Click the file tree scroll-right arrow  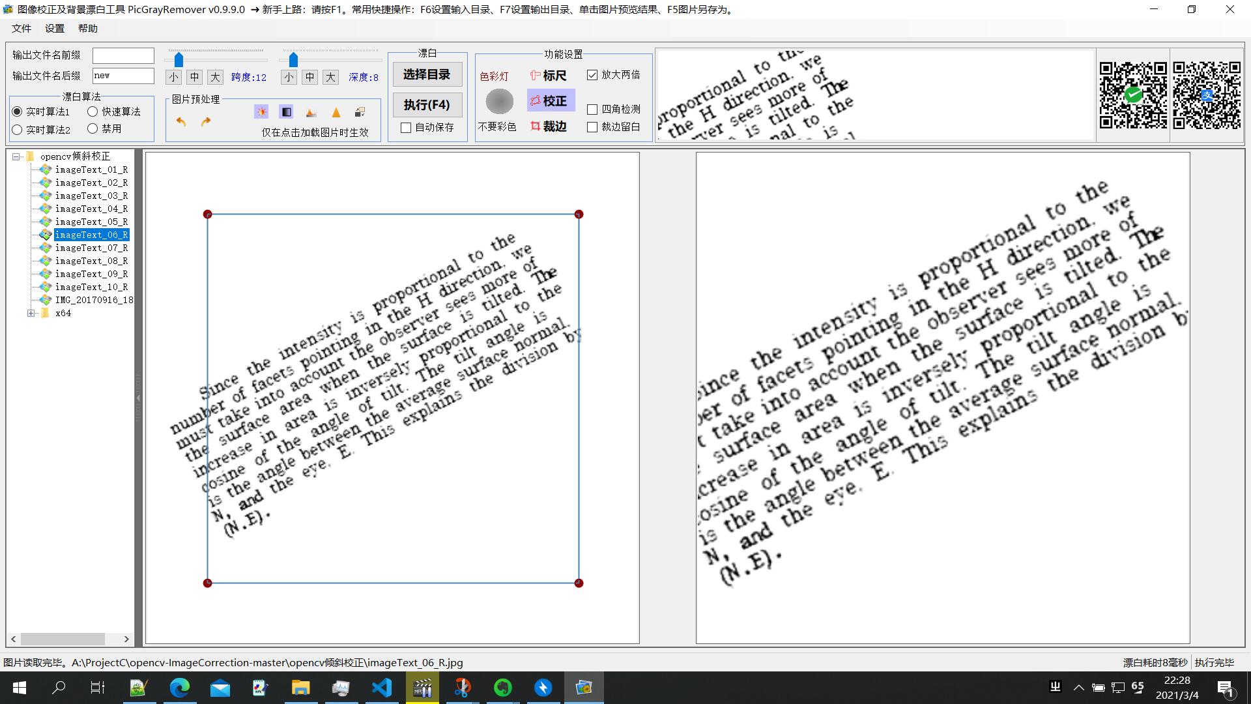coord(126,639)
